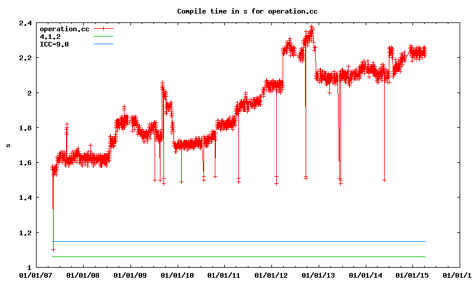
Task: Select the ICC-9.0 legend entry text
Action: (x=54, y=44)
